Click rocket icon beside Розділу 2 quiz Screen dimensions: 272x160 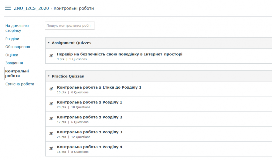(51, 119)
